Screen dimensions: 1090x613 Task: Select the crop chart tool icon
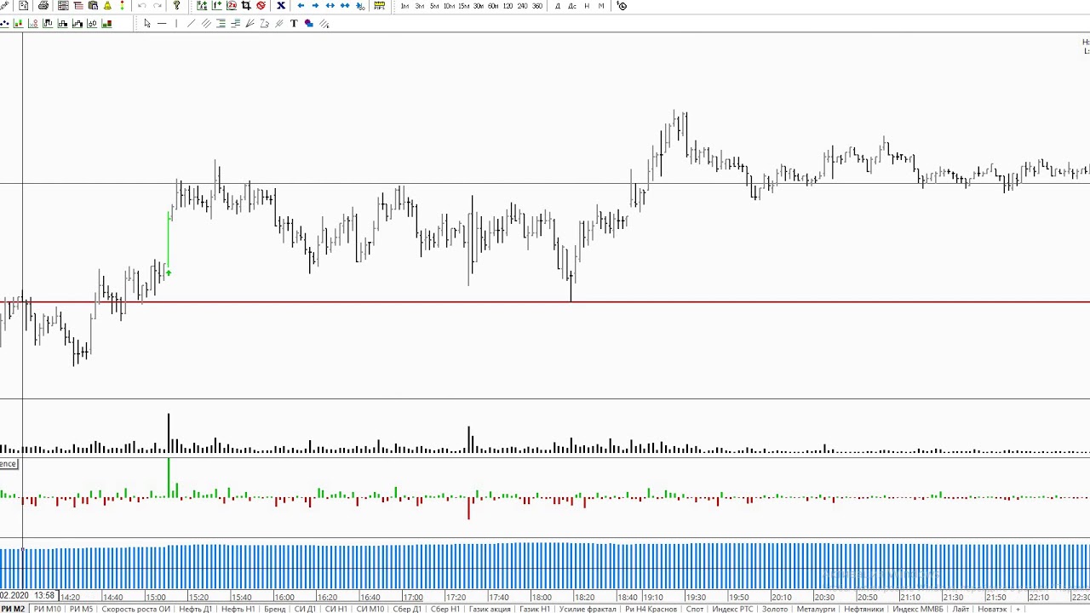tap(246, 6)
